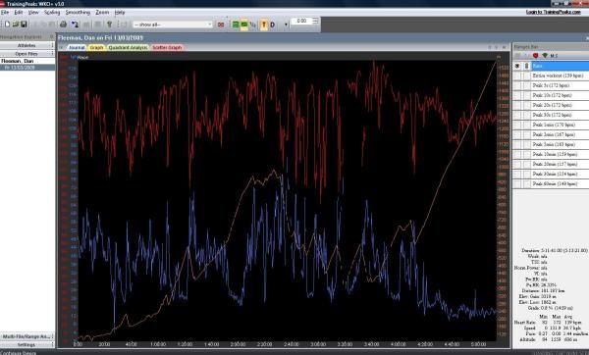Image resolution: width=589 pixels, height=355 pixels.
Task: Toggle the yellow-highlighted green chart icon
Action: (244, 25)
